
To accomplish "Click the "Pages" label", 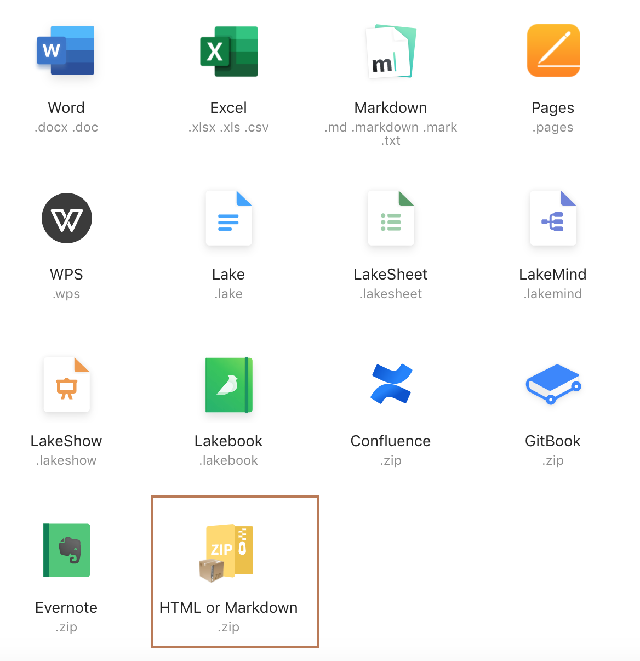I will pyautogui.click(x=553, y=109).
